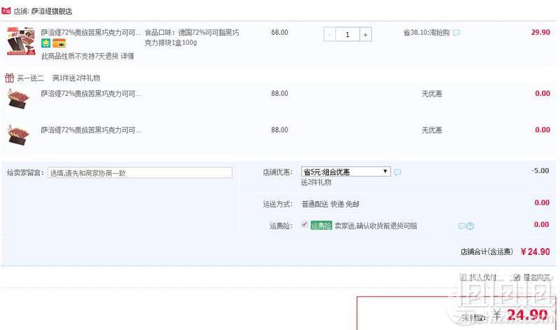
Task: Click the -5.00 store discount amount
Action: 540,171
